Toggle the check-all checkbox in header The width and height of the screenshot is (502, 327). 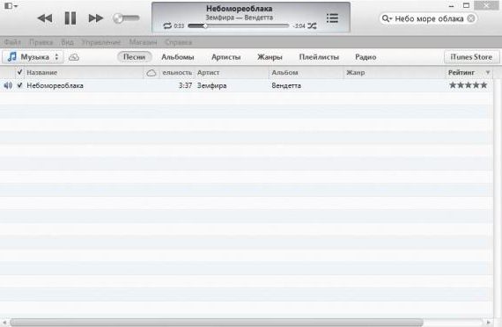[x=20, y=72]
